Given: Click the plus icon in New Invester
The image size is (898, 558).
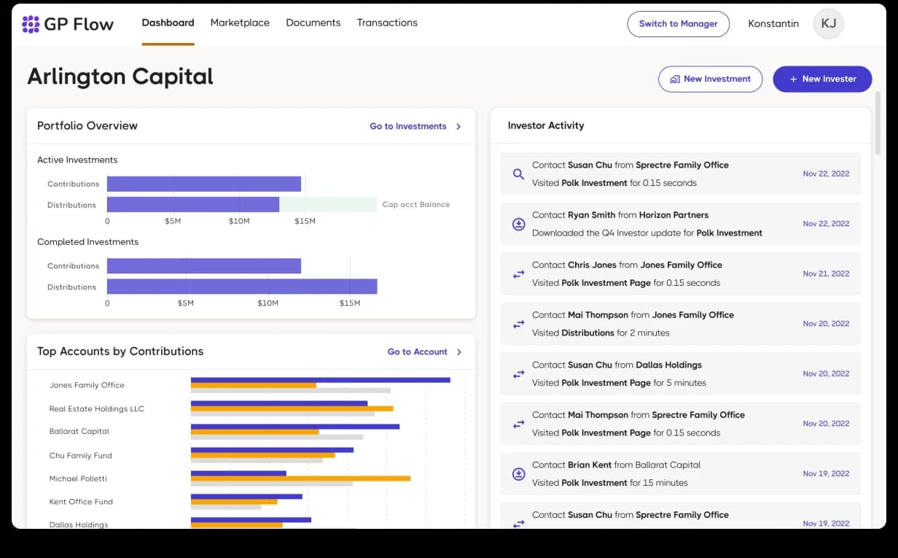Looking at the screenshot, I should [x=793, y=79].
